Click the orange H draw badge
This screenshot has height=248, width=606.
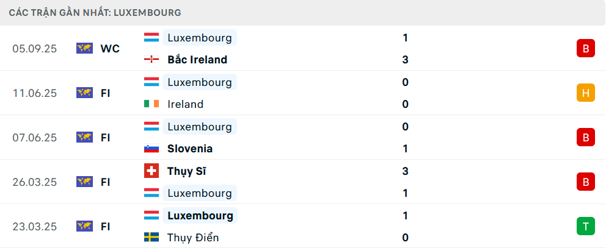pos(585,93)
